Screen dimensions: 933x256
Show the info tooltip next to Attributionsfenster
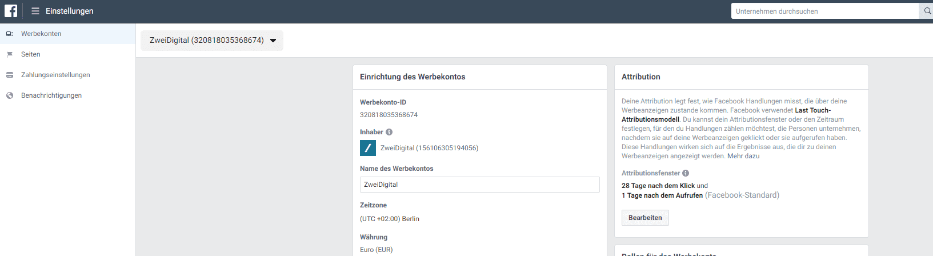point(686,173)
